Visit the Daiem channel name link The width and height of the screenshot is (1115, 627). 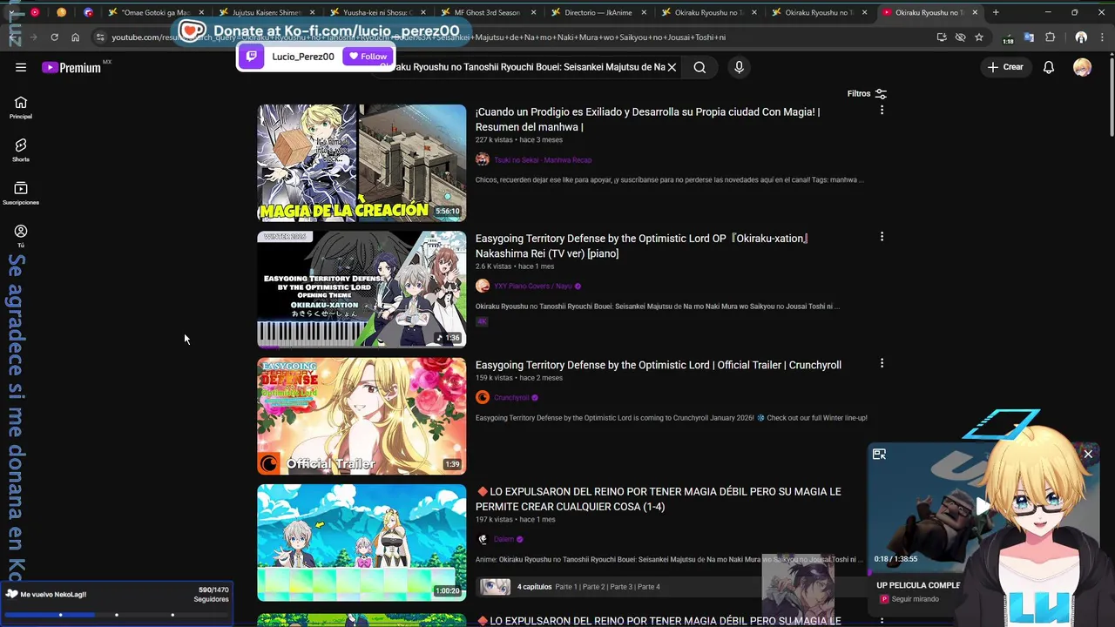click(504, 540)
